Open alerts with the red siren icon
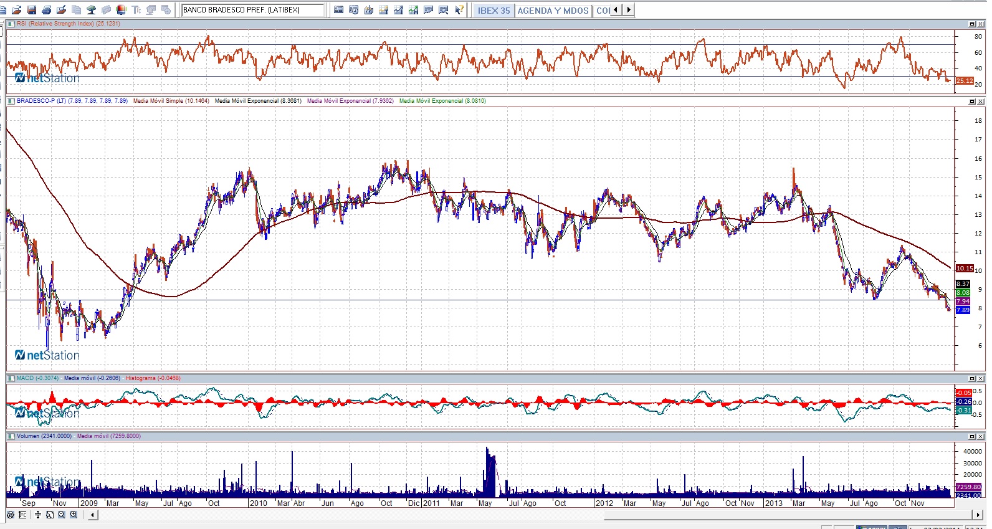The width and height of the screenshot is (992, 529). [122, 10]
